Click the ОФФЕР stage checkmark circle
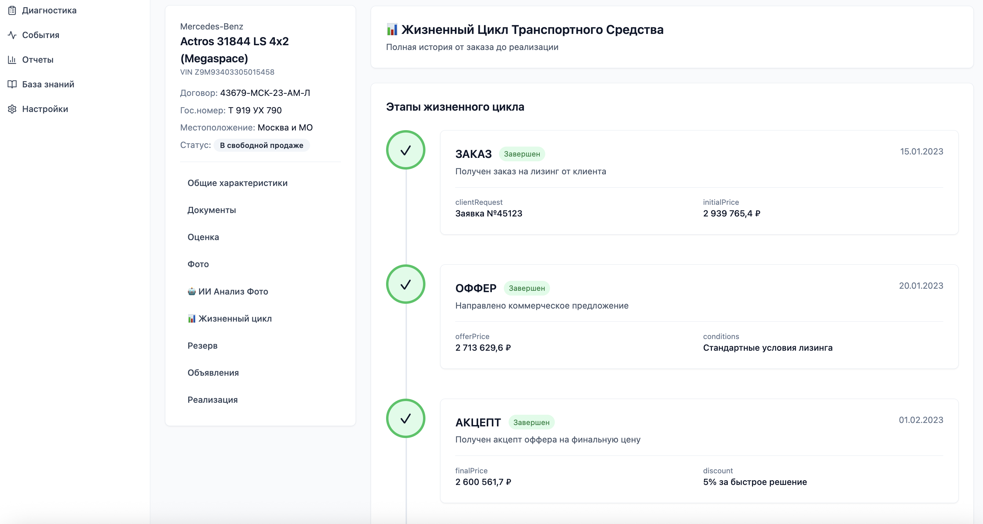Image resolution: width=983 pixels, height=524 pixels. click(x=405, y=284)
